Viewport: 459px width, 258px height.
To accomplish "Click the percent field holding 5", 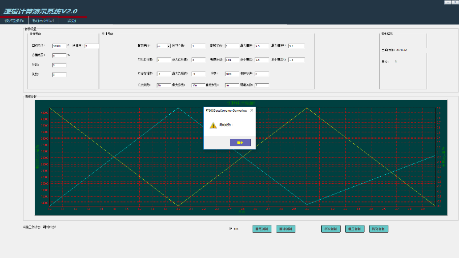I will point(59,55).
